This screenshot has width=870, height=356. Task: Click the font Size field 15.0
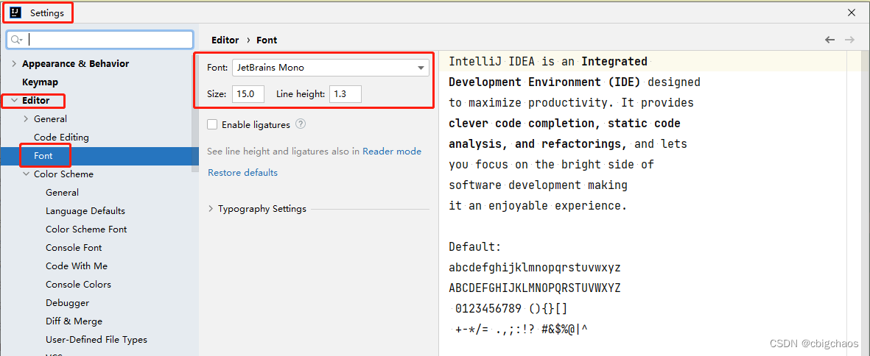tap(248, 94)
